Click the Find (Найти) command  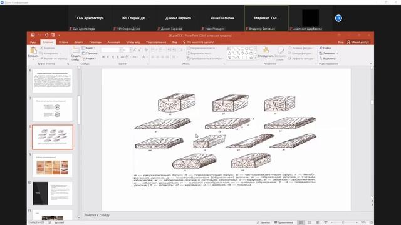325,48
